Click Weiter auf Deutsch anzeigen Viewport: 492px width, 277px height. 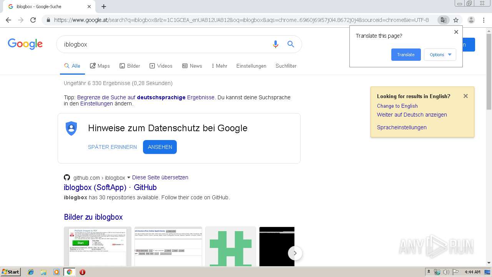pos(412,115)
